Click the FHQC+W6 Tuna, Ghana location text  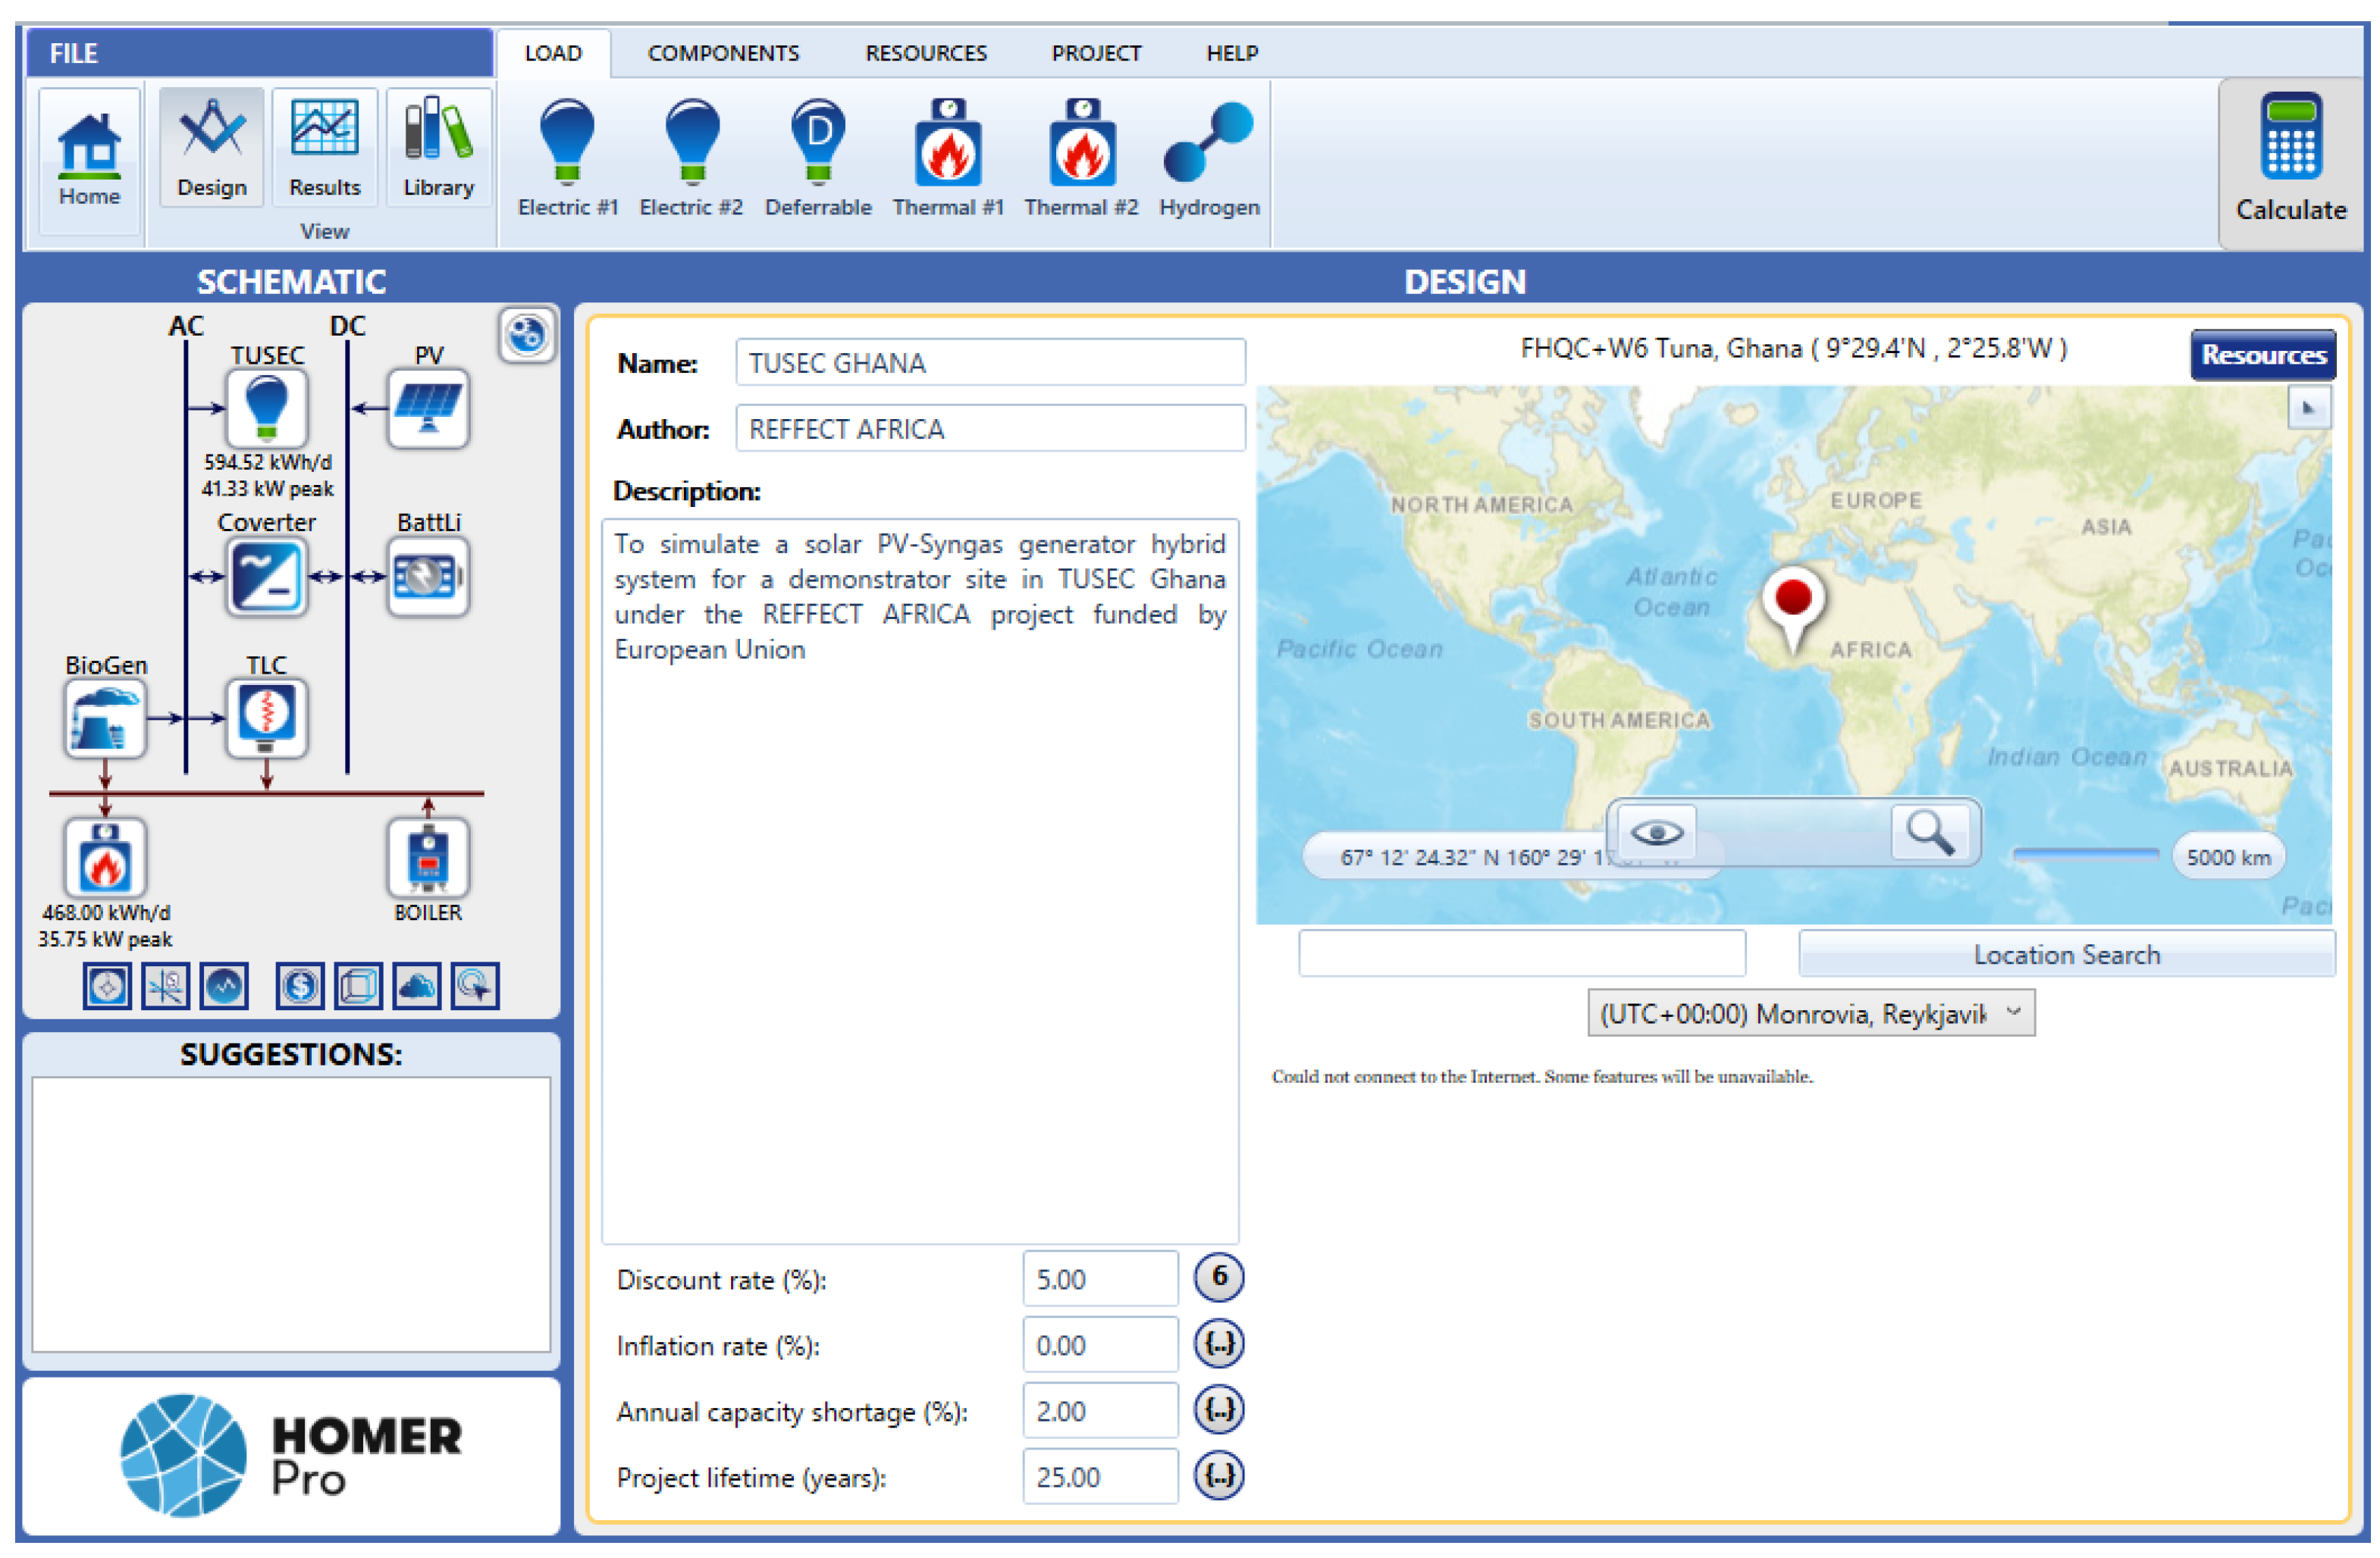tap(1793, 348)
